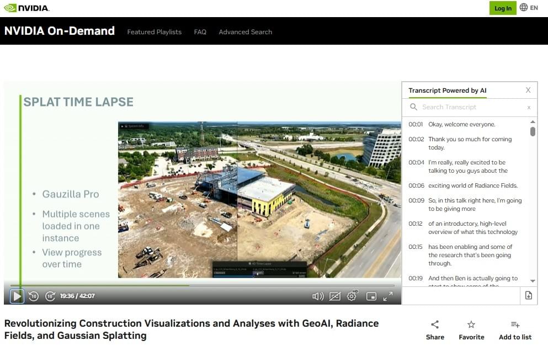Play the video
The image size is (548, 346).
[x=17, y=296]
